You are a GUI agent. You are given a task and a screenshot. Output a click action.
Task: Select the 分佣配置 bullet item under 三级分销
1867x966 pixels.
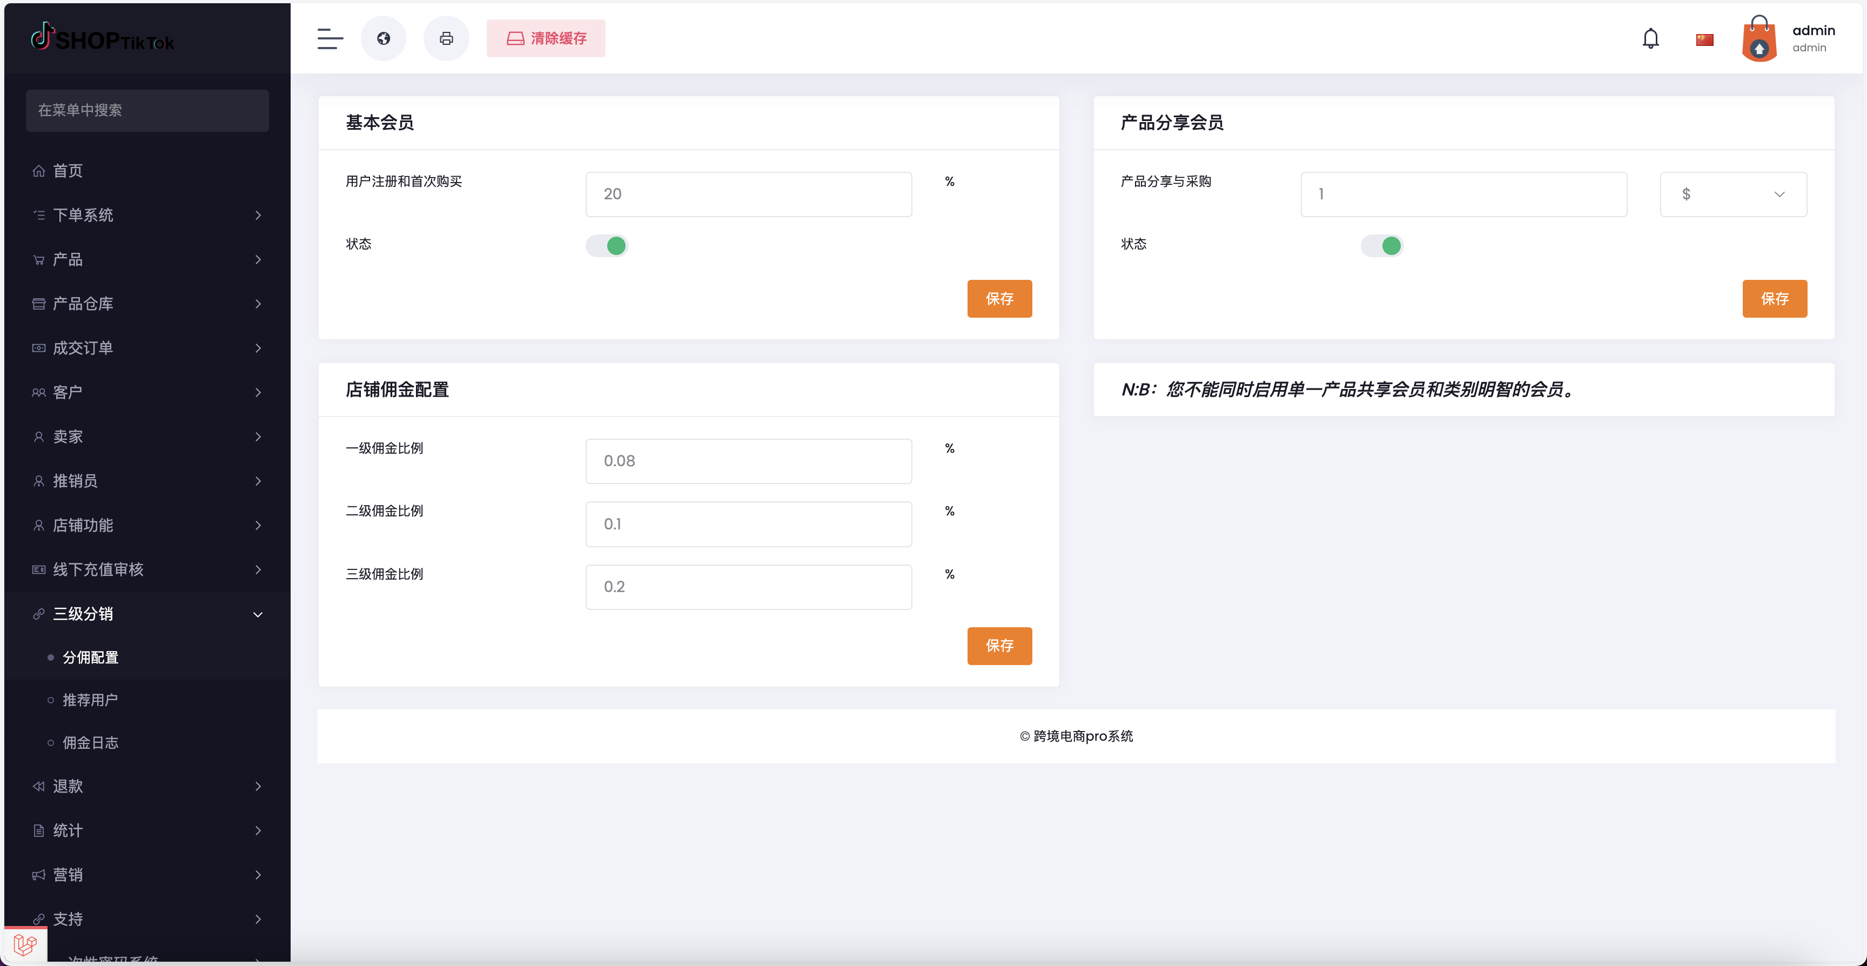pos(91,656)
